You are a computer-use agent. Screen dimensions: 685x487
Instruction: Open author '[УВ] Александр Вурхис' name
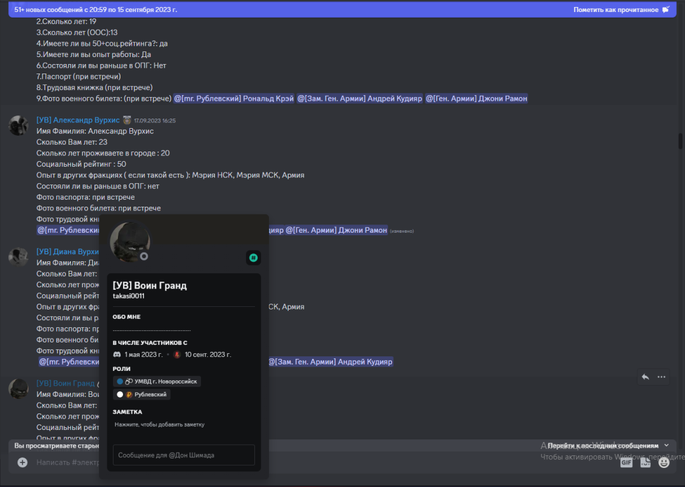tap(78, 120)
